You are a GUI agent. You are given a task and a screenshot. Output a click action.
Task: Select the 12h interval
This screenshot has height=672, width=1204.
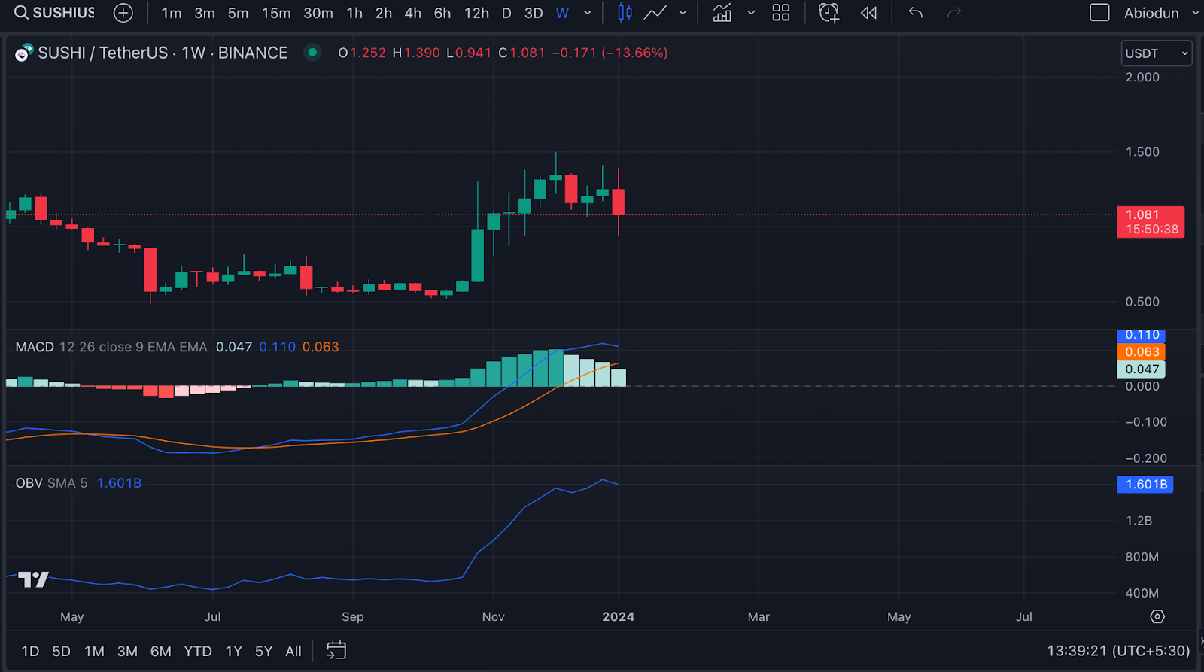(x=476, y=13)
